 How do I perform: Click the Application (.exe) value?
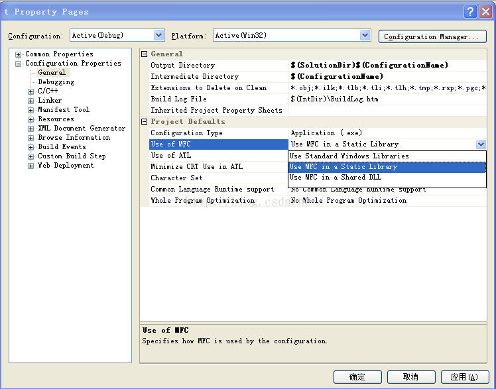point(326,133)
